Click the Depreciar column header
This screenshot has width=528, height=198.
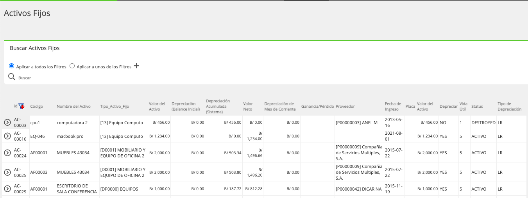click(448, 106)
